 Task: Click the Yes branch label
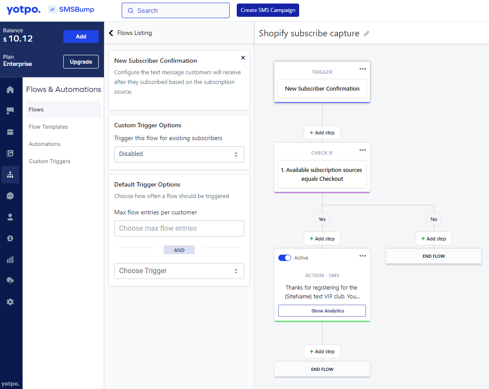322,219
